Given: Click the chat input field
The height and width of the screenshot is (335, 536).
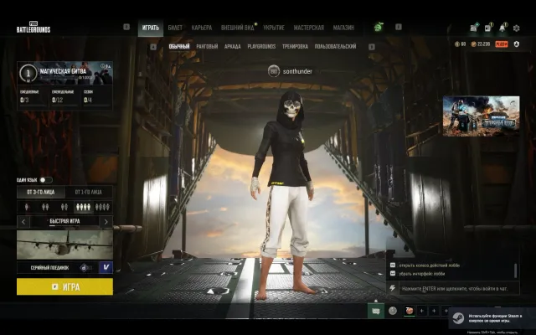Looking at the screenshot, I should click(x=459, y=288).
